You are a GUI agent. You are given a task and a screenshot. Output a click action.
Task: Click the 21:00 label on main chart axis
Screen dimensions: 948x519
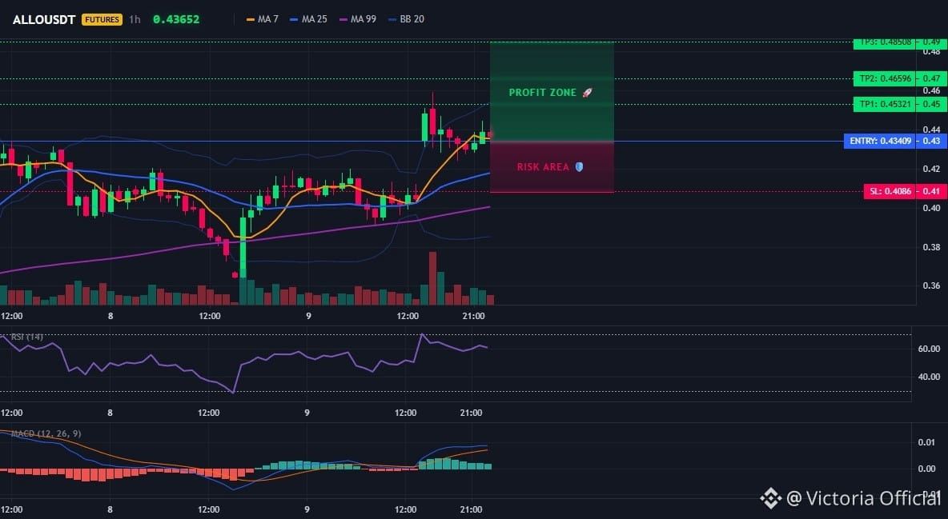point(472,316)
